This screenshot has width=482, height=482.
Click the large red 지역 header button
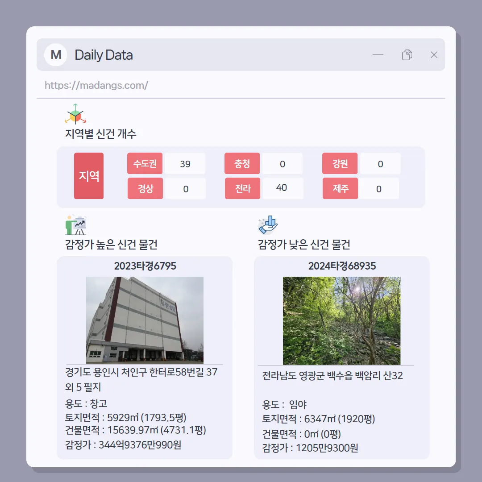click(x=89, y=176)
